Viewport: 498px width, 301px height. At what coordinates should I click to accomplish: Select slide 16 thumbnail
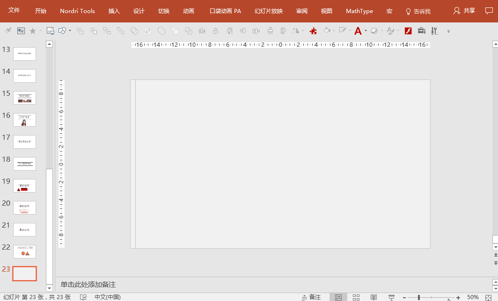tap(24, 120)
